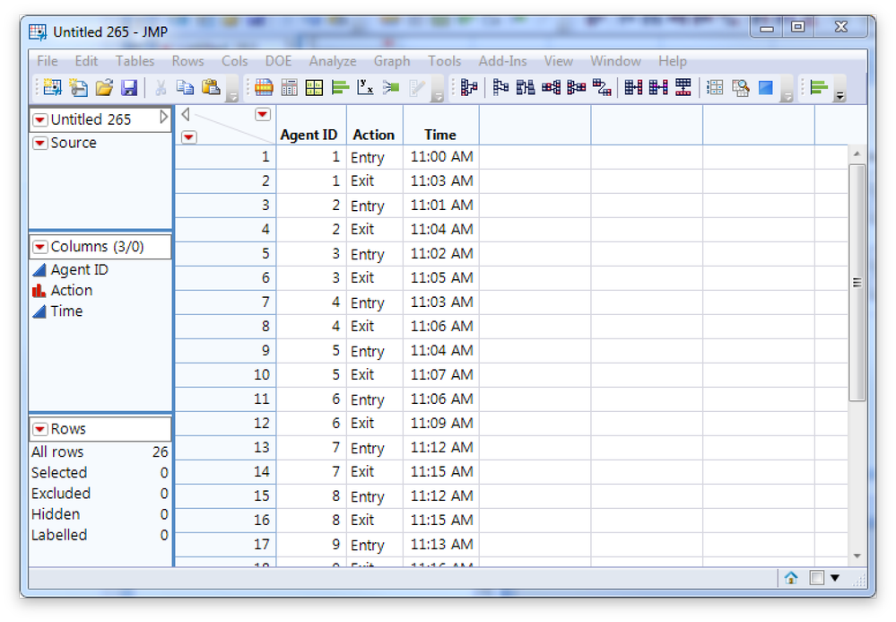The image size is (896, 622).
Task: Click disclosure triangle right of Untitled 265
Action: click(163, 118)
